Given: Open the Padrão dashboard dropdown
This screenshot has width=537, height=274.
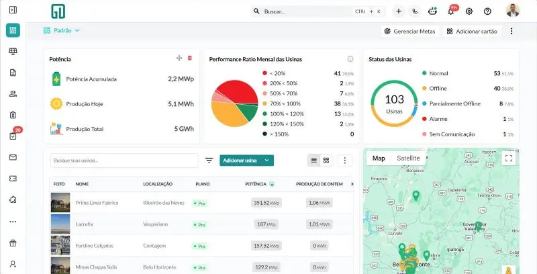Looking at the screenshot, I should tap(62, 30).
